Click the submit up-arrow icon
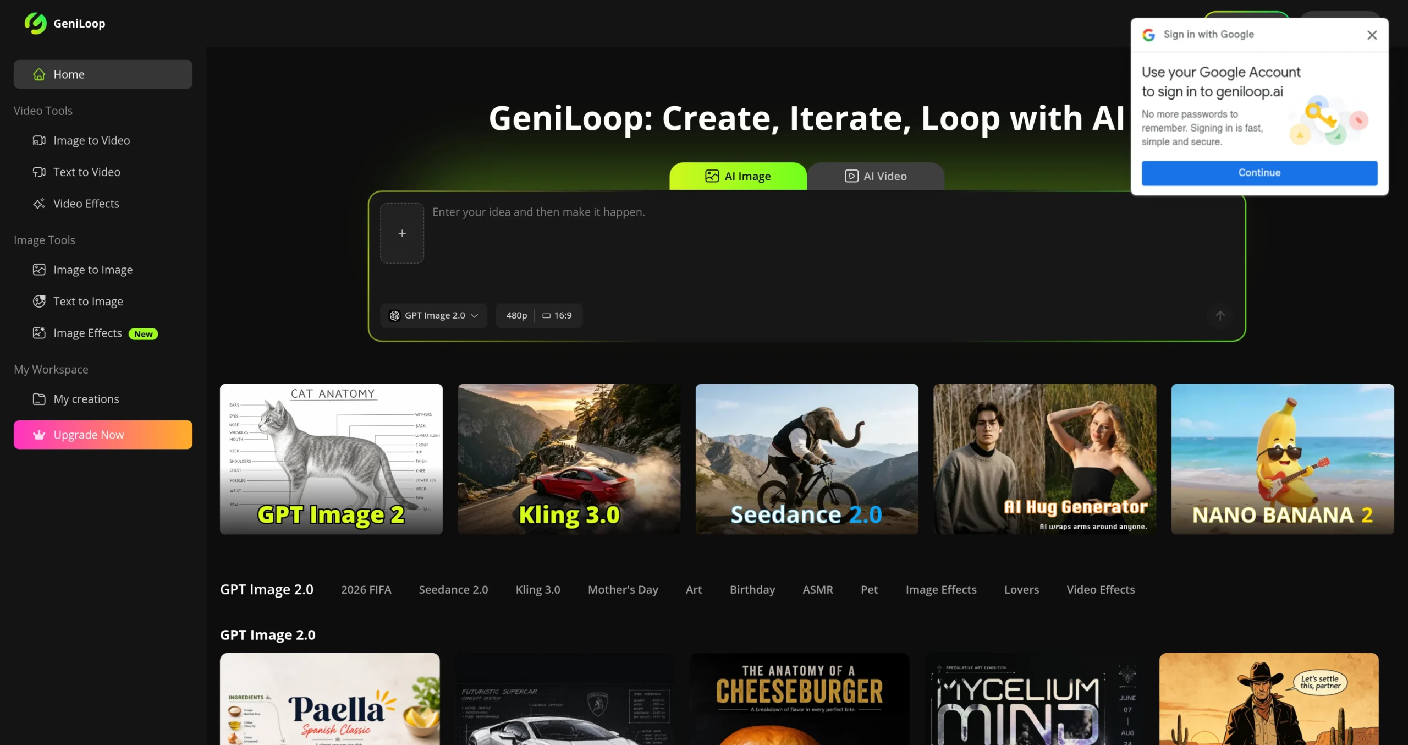 pos(1220,316)
